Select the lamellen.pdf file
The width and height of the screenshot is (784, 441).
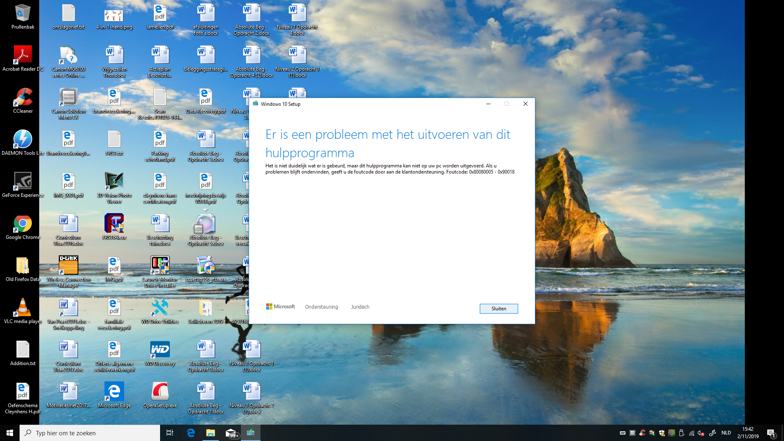pos(160,17)
